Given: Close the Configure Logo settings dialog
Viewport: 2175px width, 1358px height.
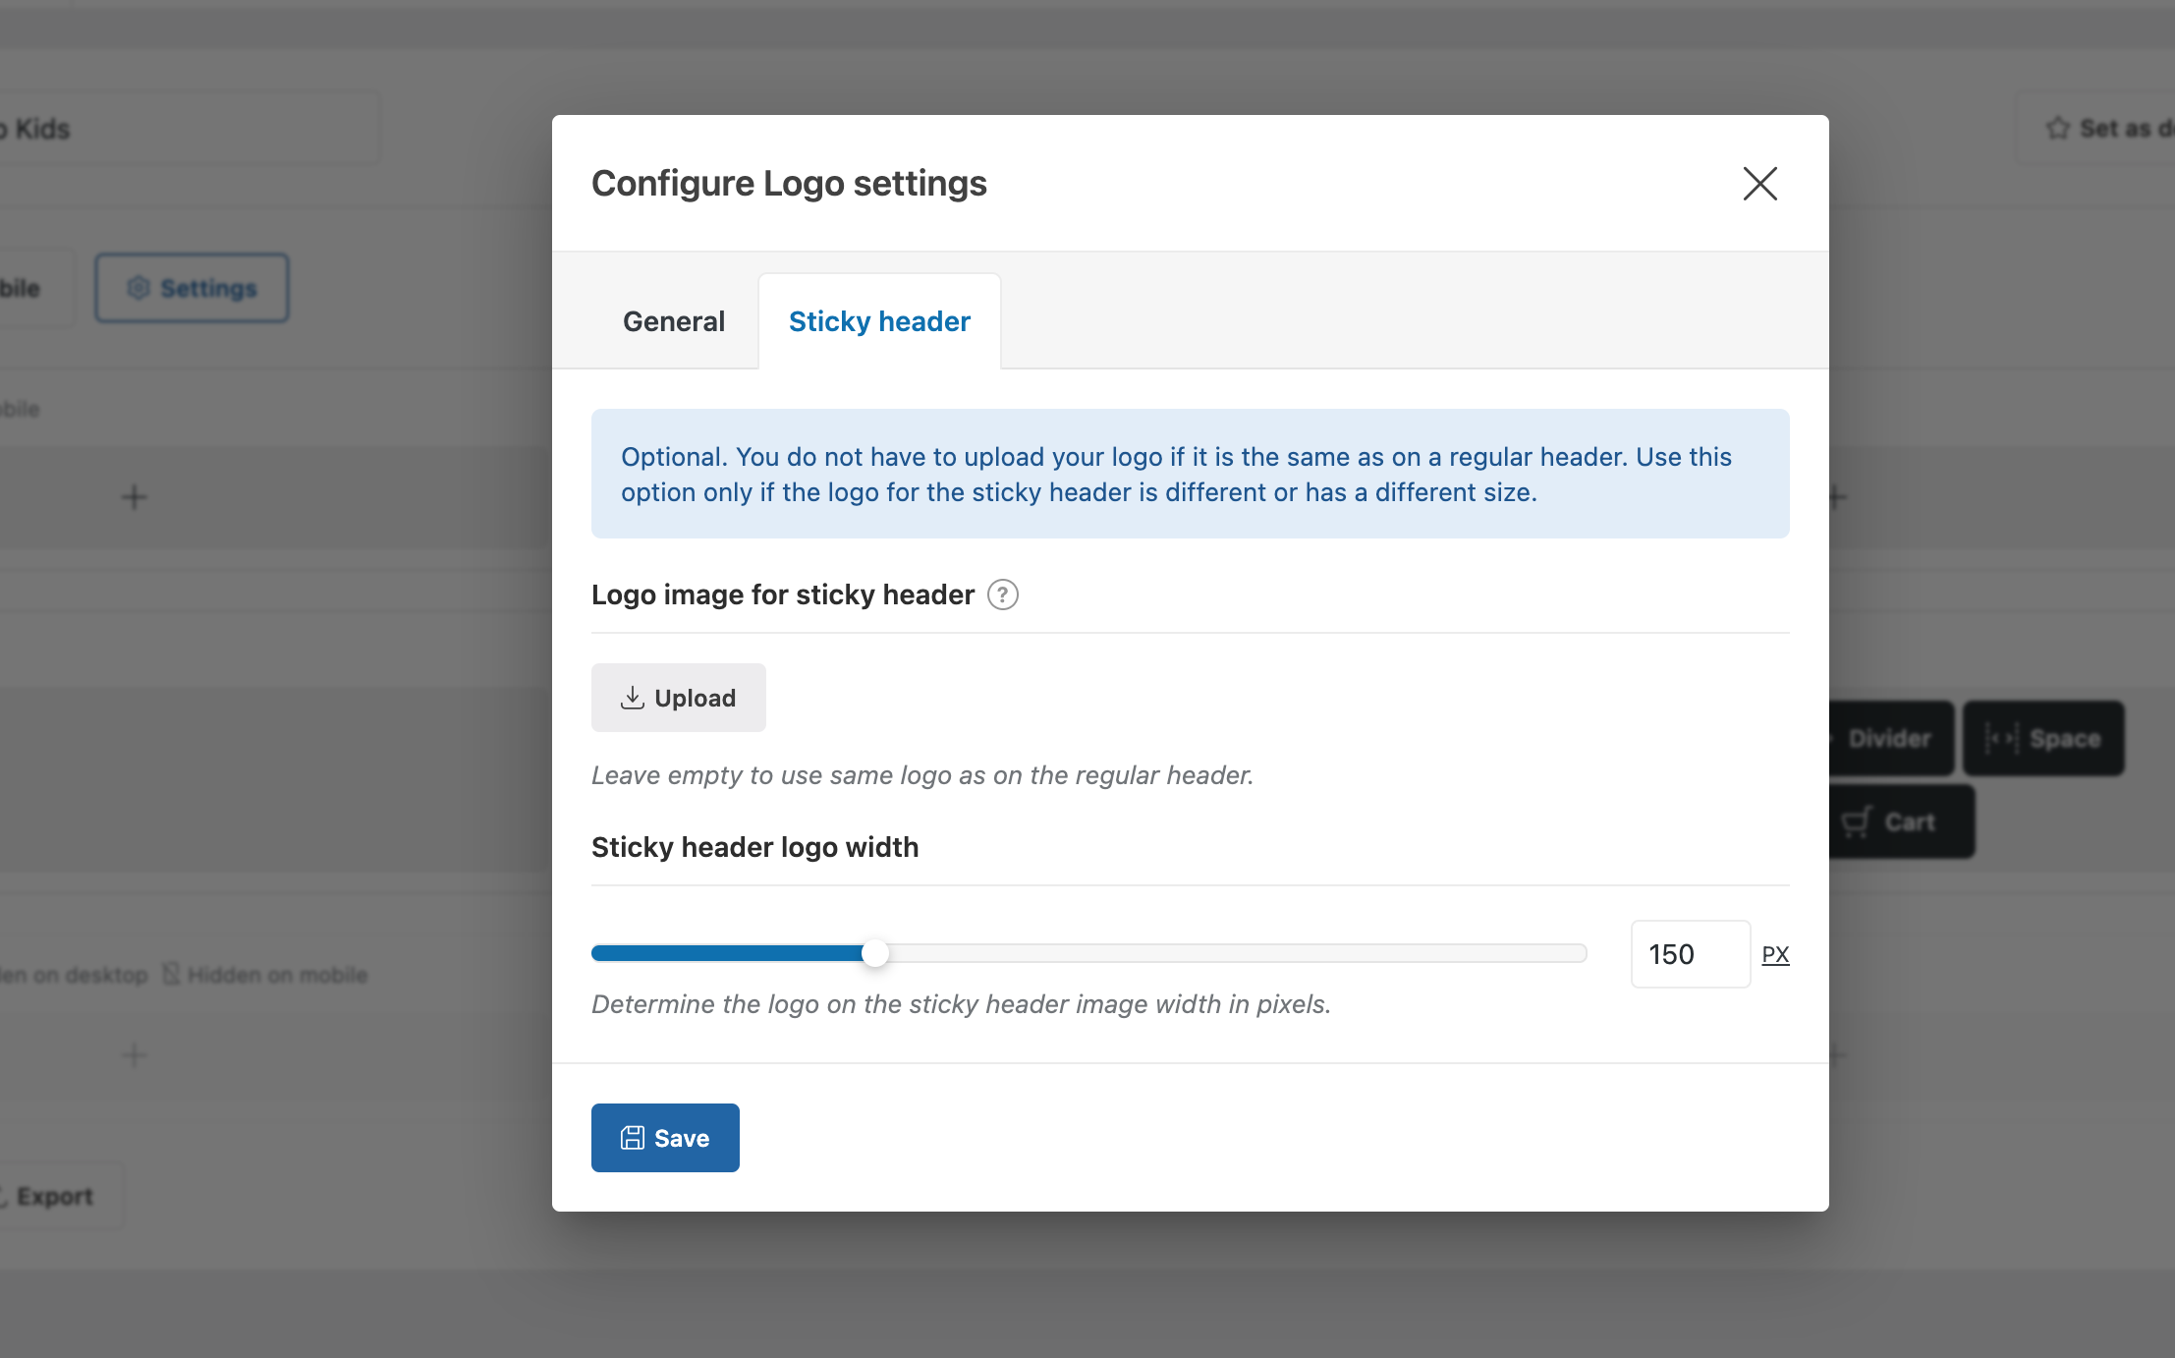Looking at the screenshot, I should pos(1759,184).
